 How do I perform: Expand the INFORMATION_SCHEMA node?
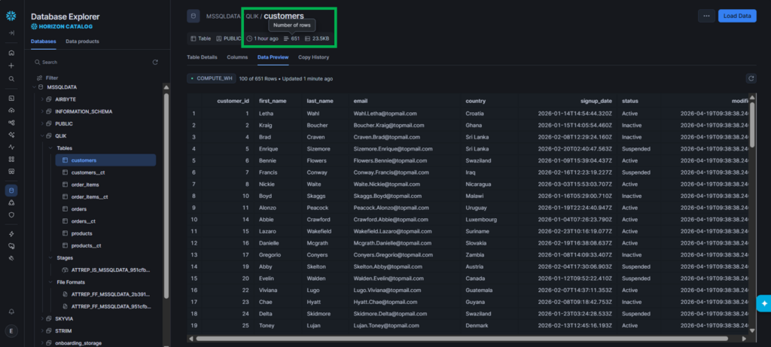pyautogui.click(x=42, y=111)
